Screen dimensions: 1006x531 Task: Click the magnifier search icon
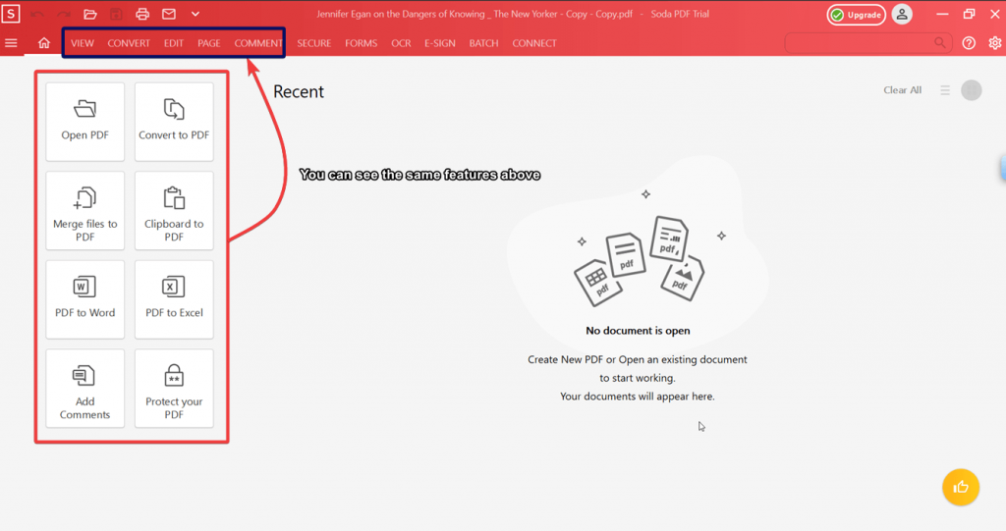[x=940, y=43]
